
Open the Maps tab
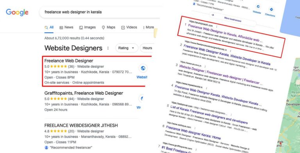click(x=109, y=27)
